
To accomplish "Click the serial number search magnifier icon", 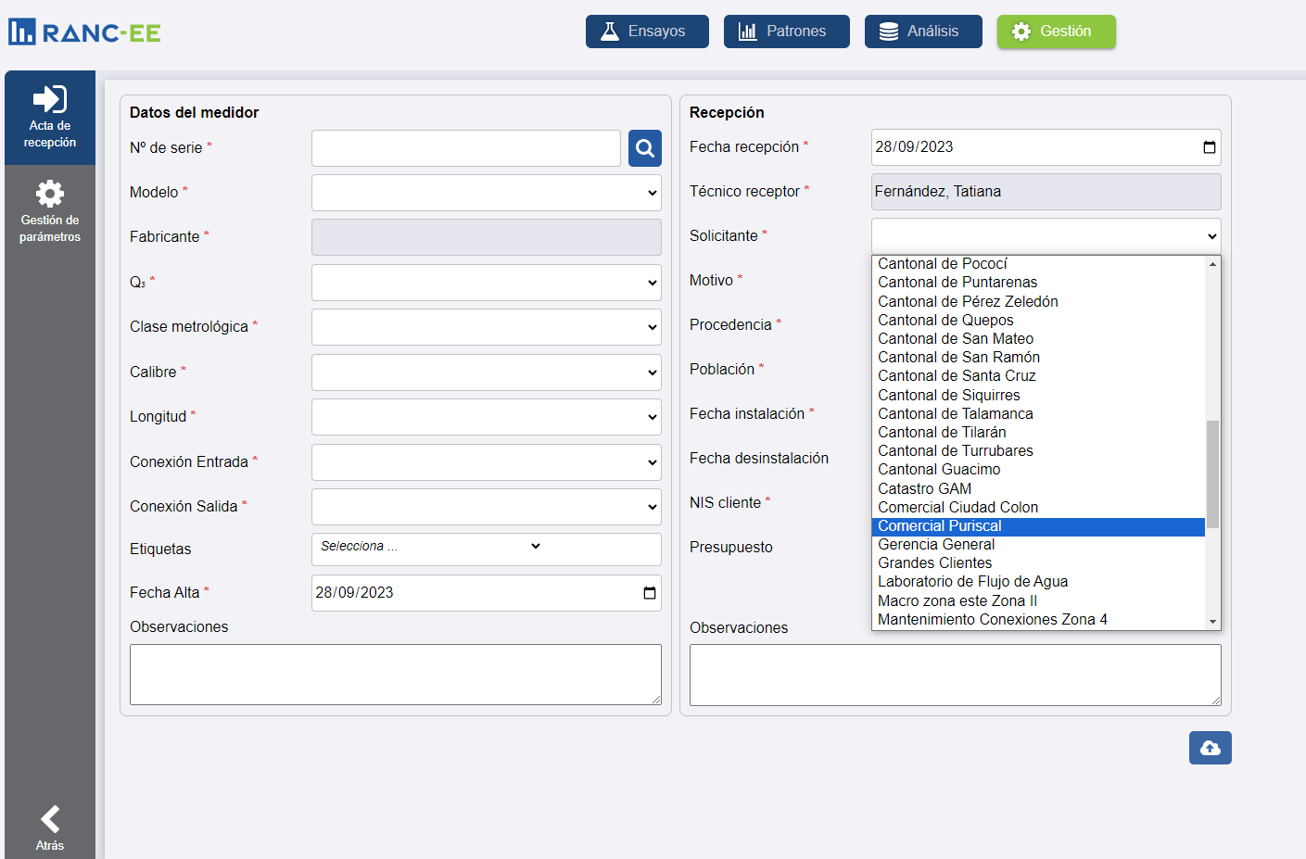I will [644, 148].
